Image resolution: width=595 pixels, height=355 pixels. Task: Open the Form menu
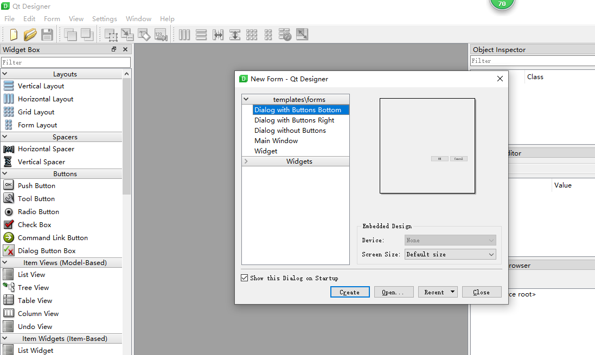point(52,18)
